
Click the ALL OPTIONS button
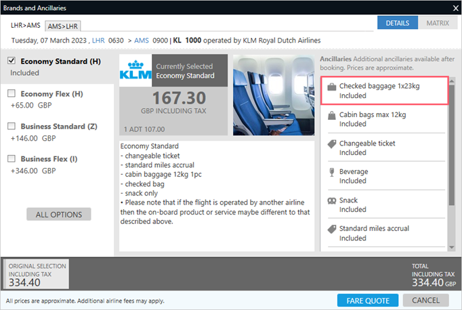click(x=58, y=215)
